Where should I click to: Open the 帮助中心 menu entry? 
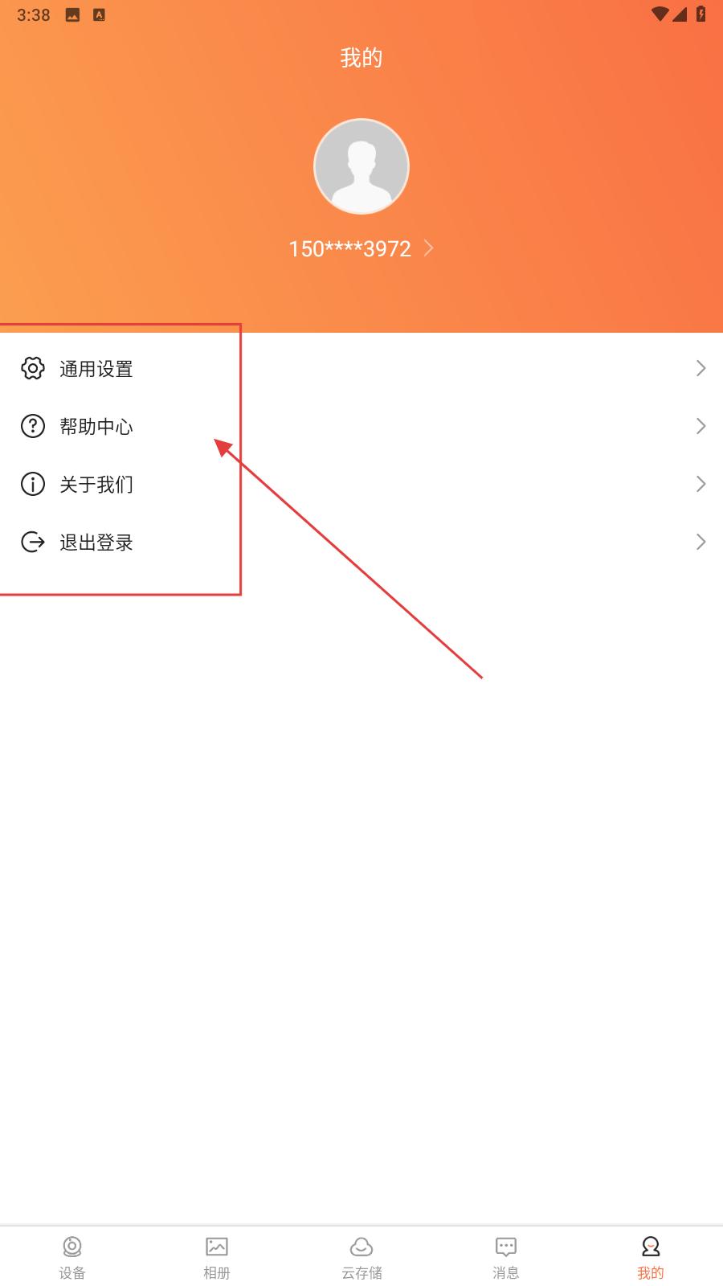coord(361,426)
